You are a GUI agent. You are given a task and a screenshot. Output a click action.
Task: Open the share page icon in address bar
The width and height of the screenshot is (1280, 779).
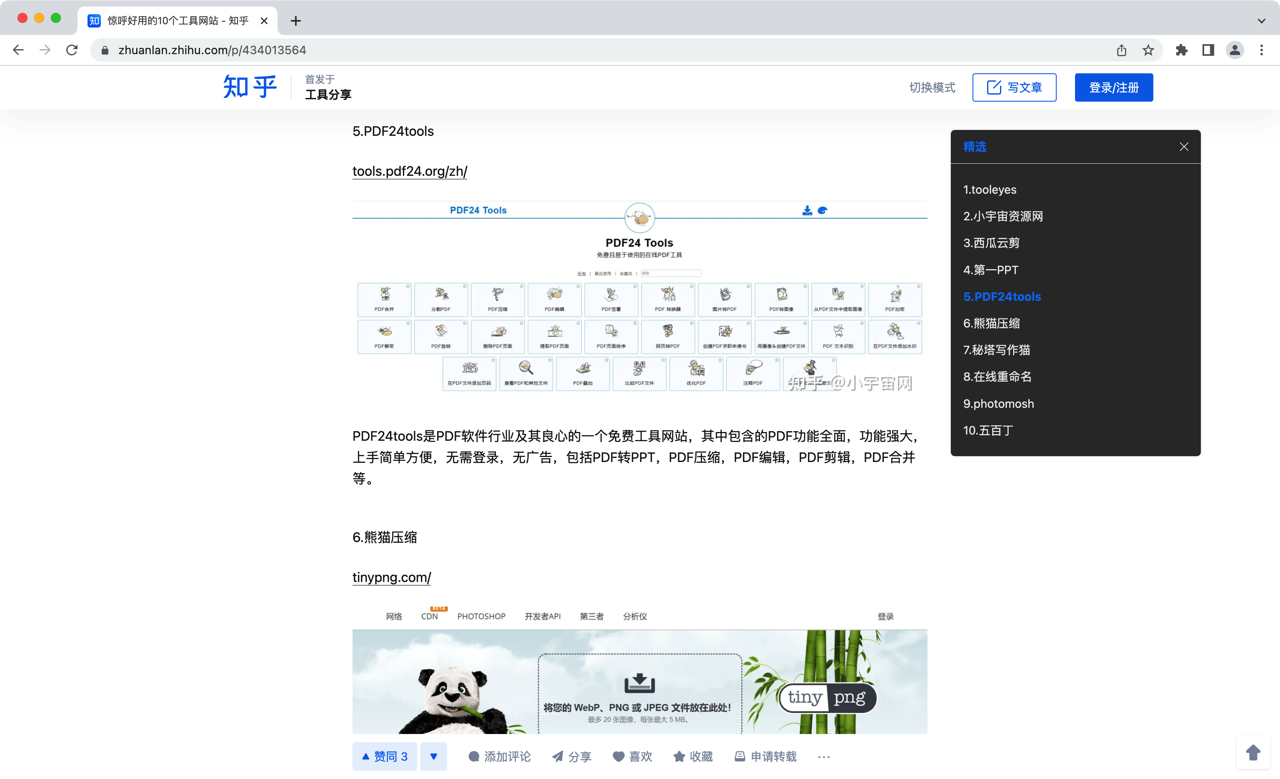1122,50
